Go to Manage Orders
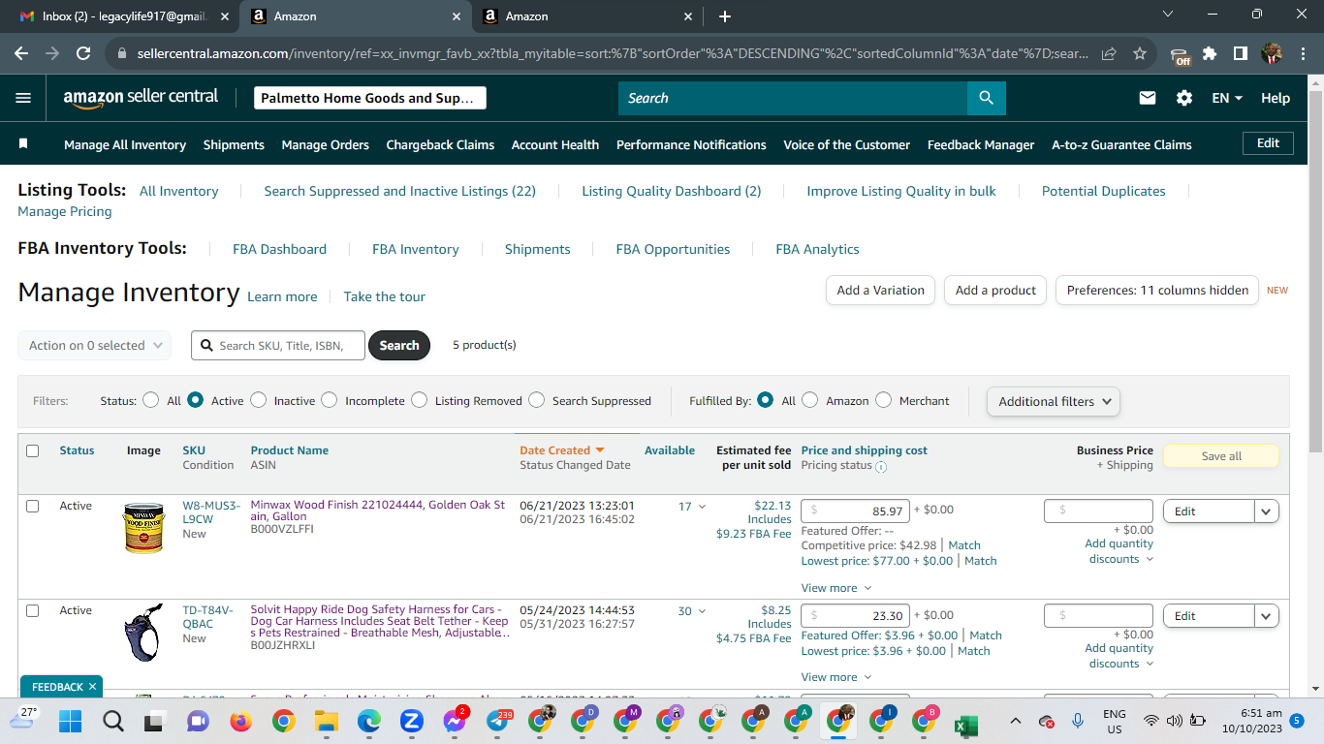The width and height of the screenshot is (1324, 744). click(x=326, y=144)
